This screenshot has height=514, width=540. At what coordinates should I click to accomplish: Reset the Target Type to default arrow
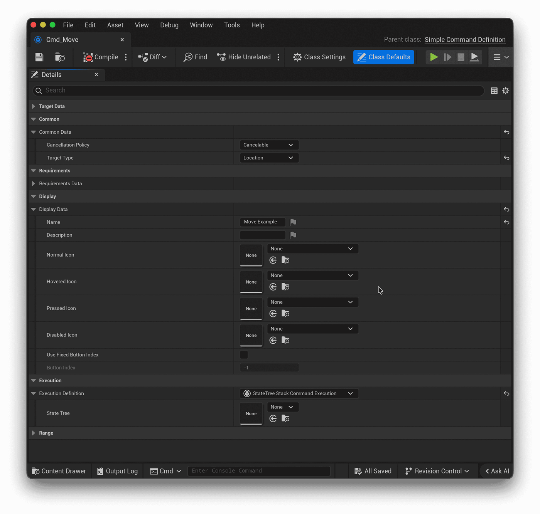point(506,158)
